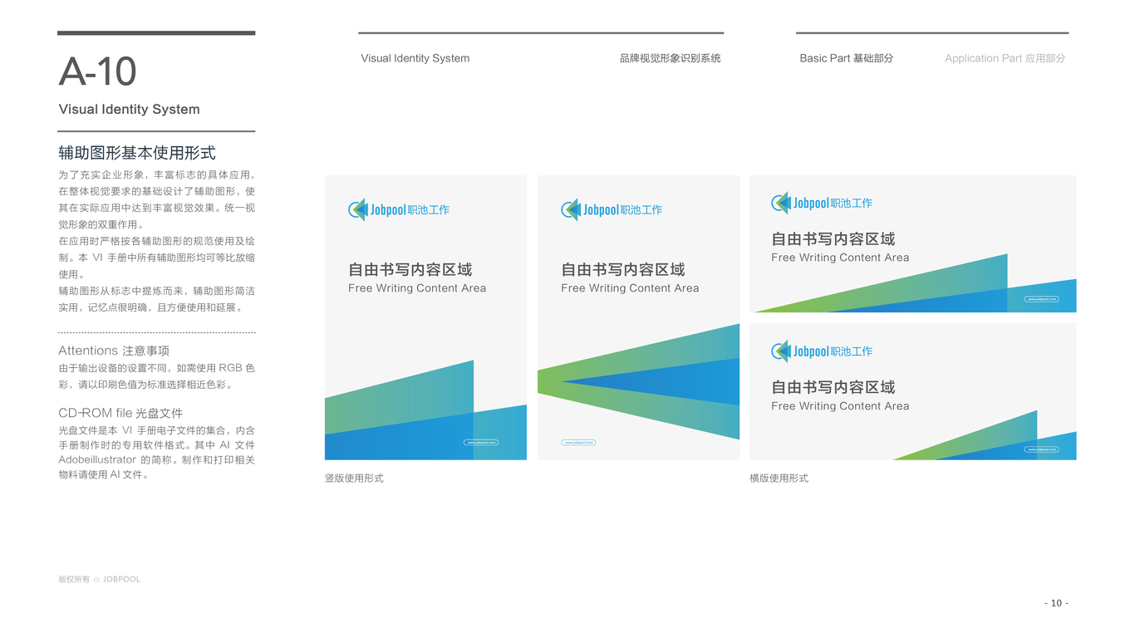The image size is (1135, 638).
Task: Click the '版权所有 © JOBPOOL' footer text
Action: [99, 579]
